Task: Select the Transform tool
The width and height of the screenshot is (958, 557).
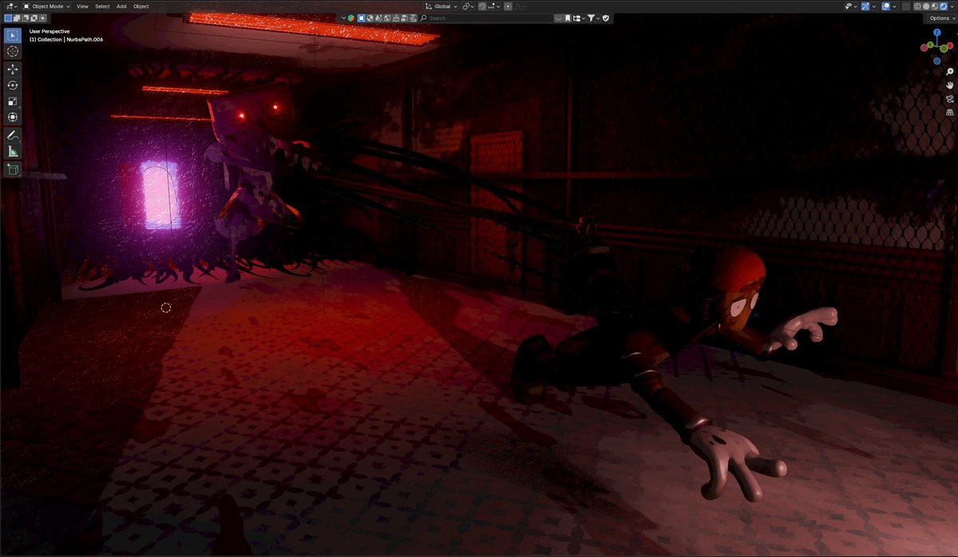Action: pos(12,117)
